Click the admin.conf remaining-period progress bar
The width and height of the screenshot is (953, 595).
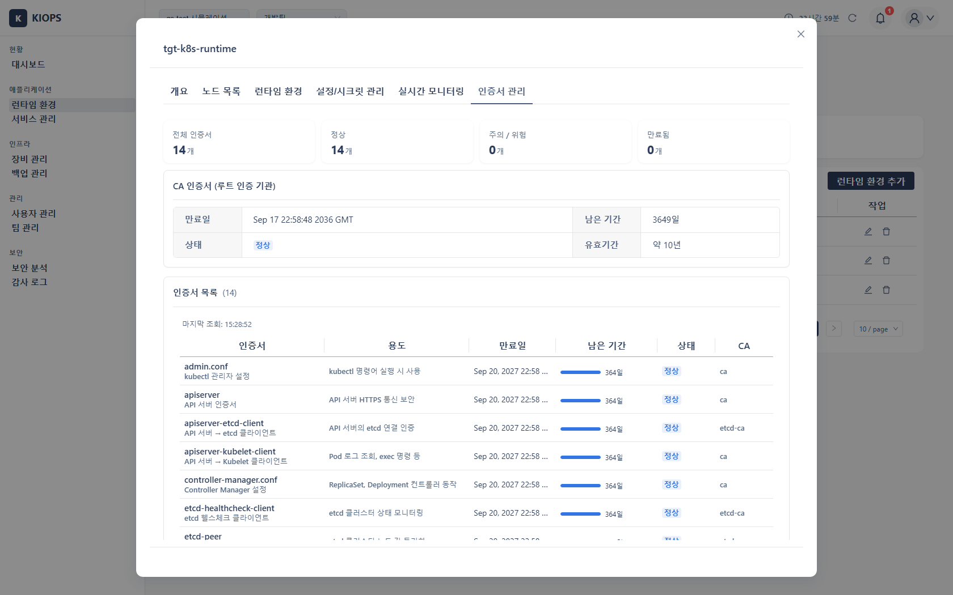tap(580, 372)
